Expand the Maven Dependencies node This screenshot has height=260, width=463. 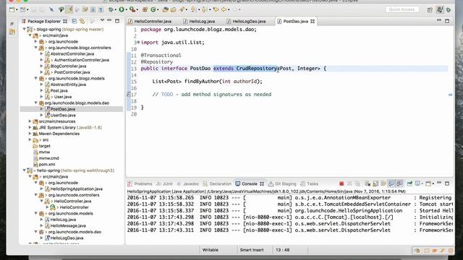(30, 134)
